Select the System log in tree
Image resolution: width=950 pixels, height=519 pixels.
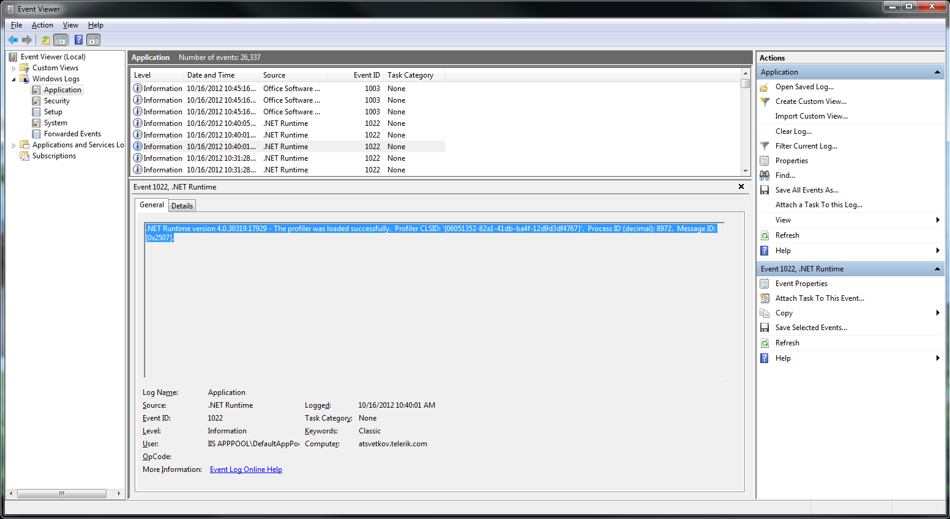56,123
